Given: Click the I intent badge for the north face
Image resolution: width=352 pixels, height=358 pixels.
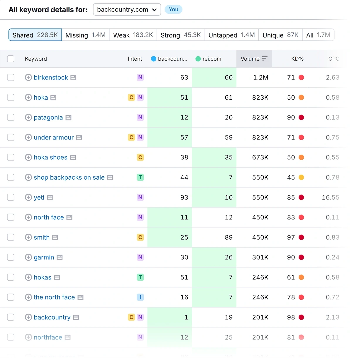Looking at the screenshot, I should (x=140, y=297).
